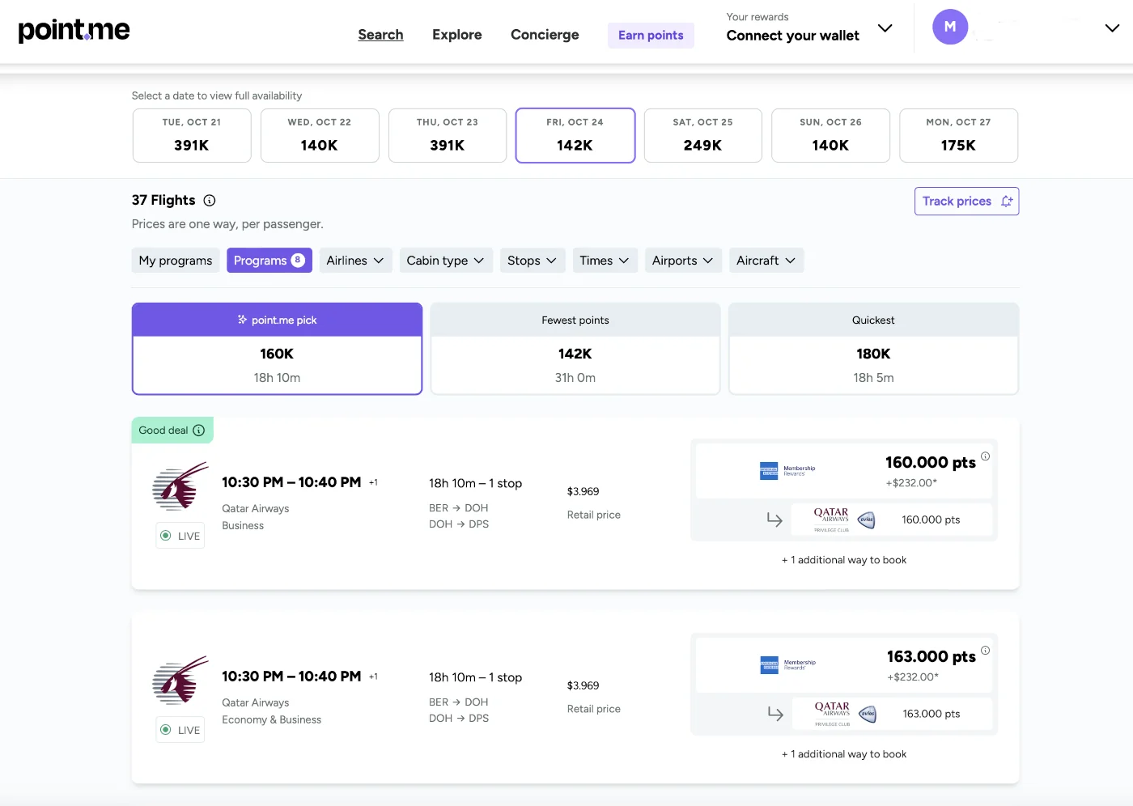Toggle the My programs filter
Screen dimensions: 1133x806
pos(176,261)
